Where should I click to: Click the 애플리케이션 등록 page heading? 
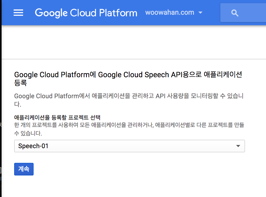click(x=128, y=79)
